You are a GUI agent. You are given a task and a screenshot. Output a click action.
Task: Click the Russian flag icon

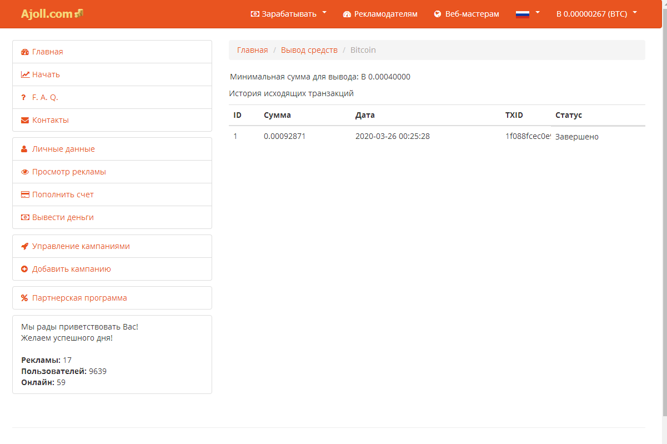tap(523, 14)
